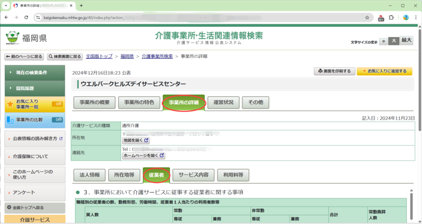422x224 pixels.
Task: Set font size to 最大
Action: coord(407,41)
